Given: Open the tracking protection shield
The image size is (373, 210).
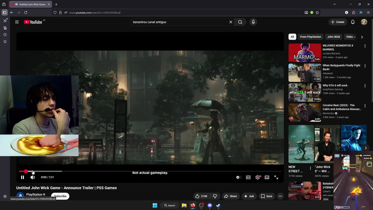Looking at the screenshot, I should 55,13.
